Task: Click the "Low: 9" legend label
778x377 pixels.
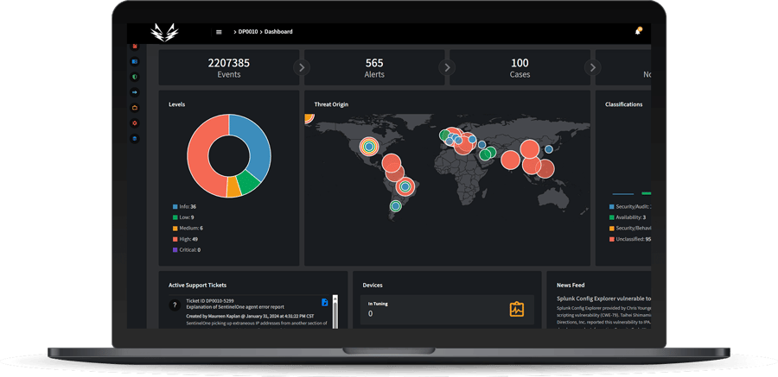Action: coord(187,217)
